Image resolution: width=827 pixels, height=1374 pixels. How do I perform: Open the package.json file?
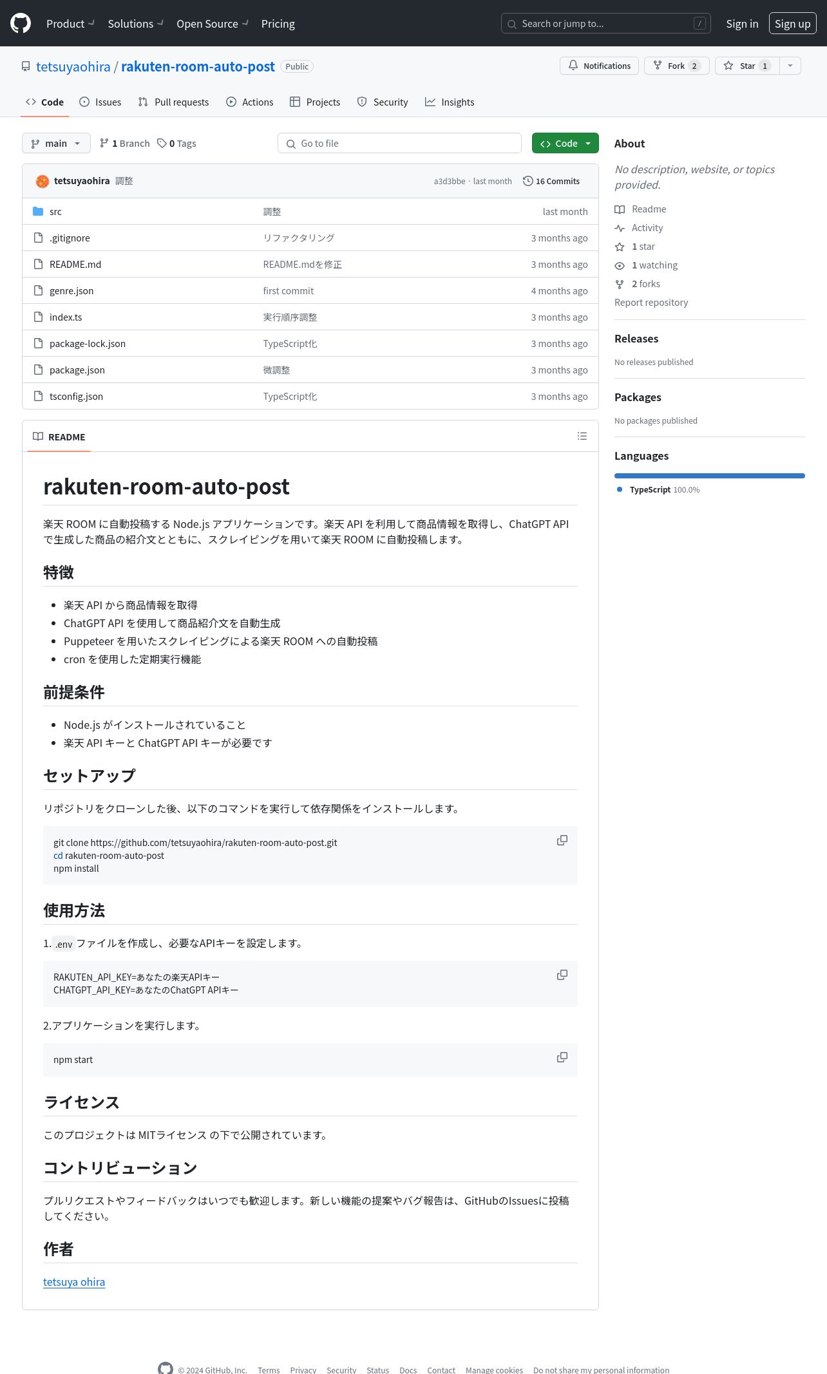77,370
